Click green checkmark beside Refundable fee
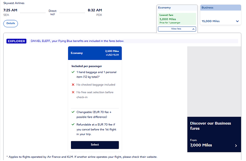Image resolution: width=246 pixels, height=161 pixels. pyautogui.click(x=73, y=124)
